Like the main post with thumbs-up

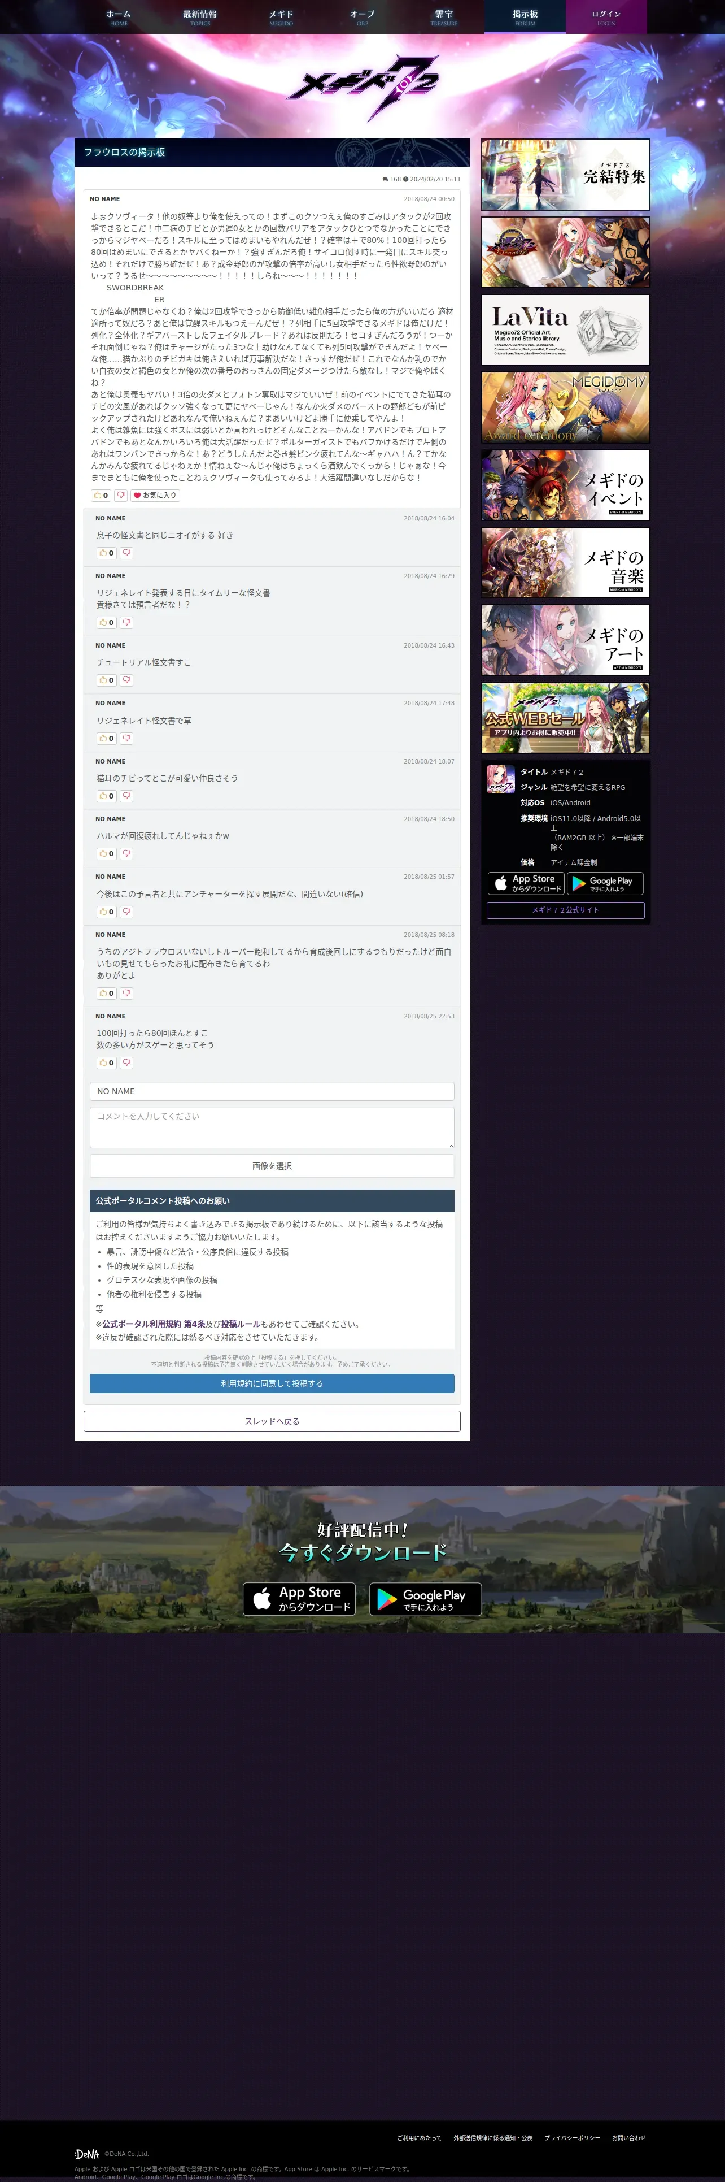click(x=101, y=496)
